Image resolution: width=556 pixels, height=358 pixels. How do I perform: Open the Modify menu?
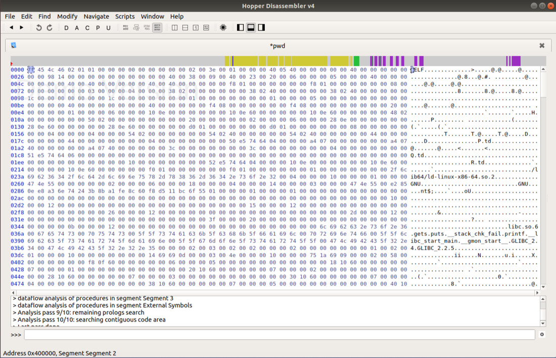(x=67, y=16)
